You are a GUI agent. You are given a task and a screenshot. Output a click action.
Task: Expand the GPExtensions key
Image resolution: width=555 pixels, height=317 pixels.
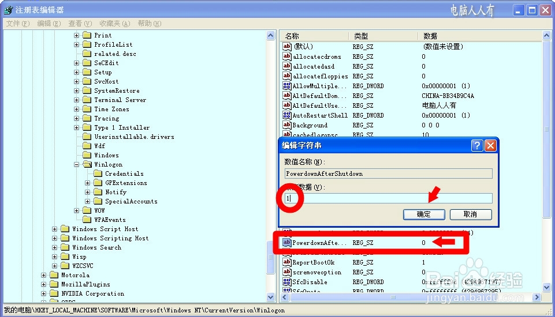87,183
